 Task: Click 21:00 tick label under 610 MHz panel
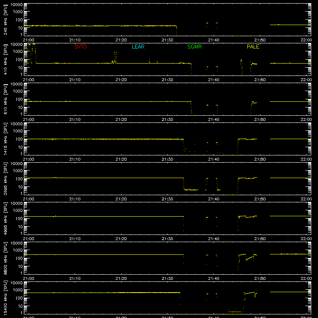click(29, 120)
